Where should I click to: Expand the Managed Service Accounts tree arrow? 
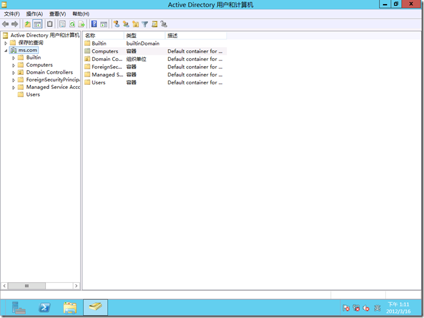[x=13, y=88]
